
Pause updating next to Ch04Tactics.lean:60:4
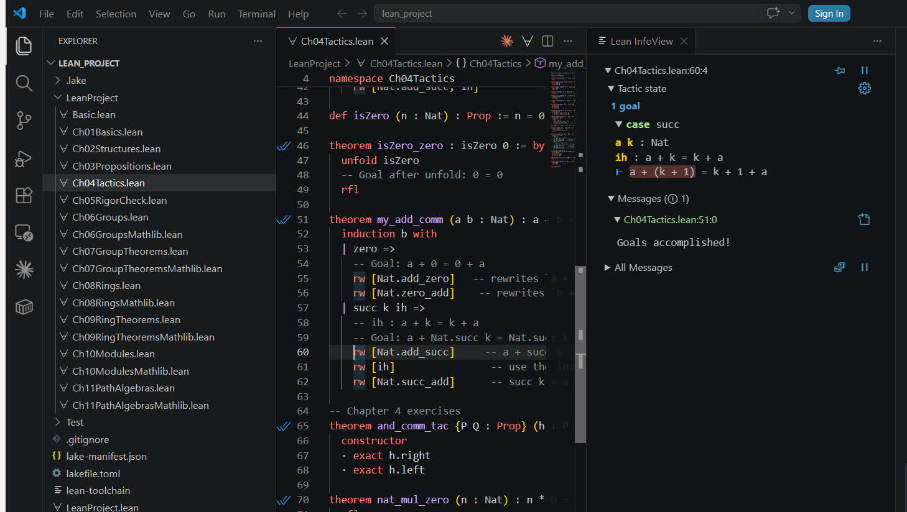point(864,70)
